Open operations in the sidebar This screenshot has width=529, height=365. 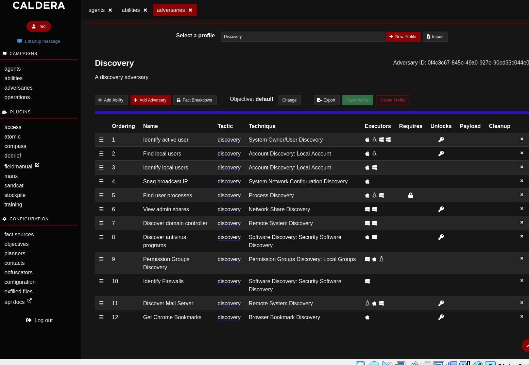[17, 97]
